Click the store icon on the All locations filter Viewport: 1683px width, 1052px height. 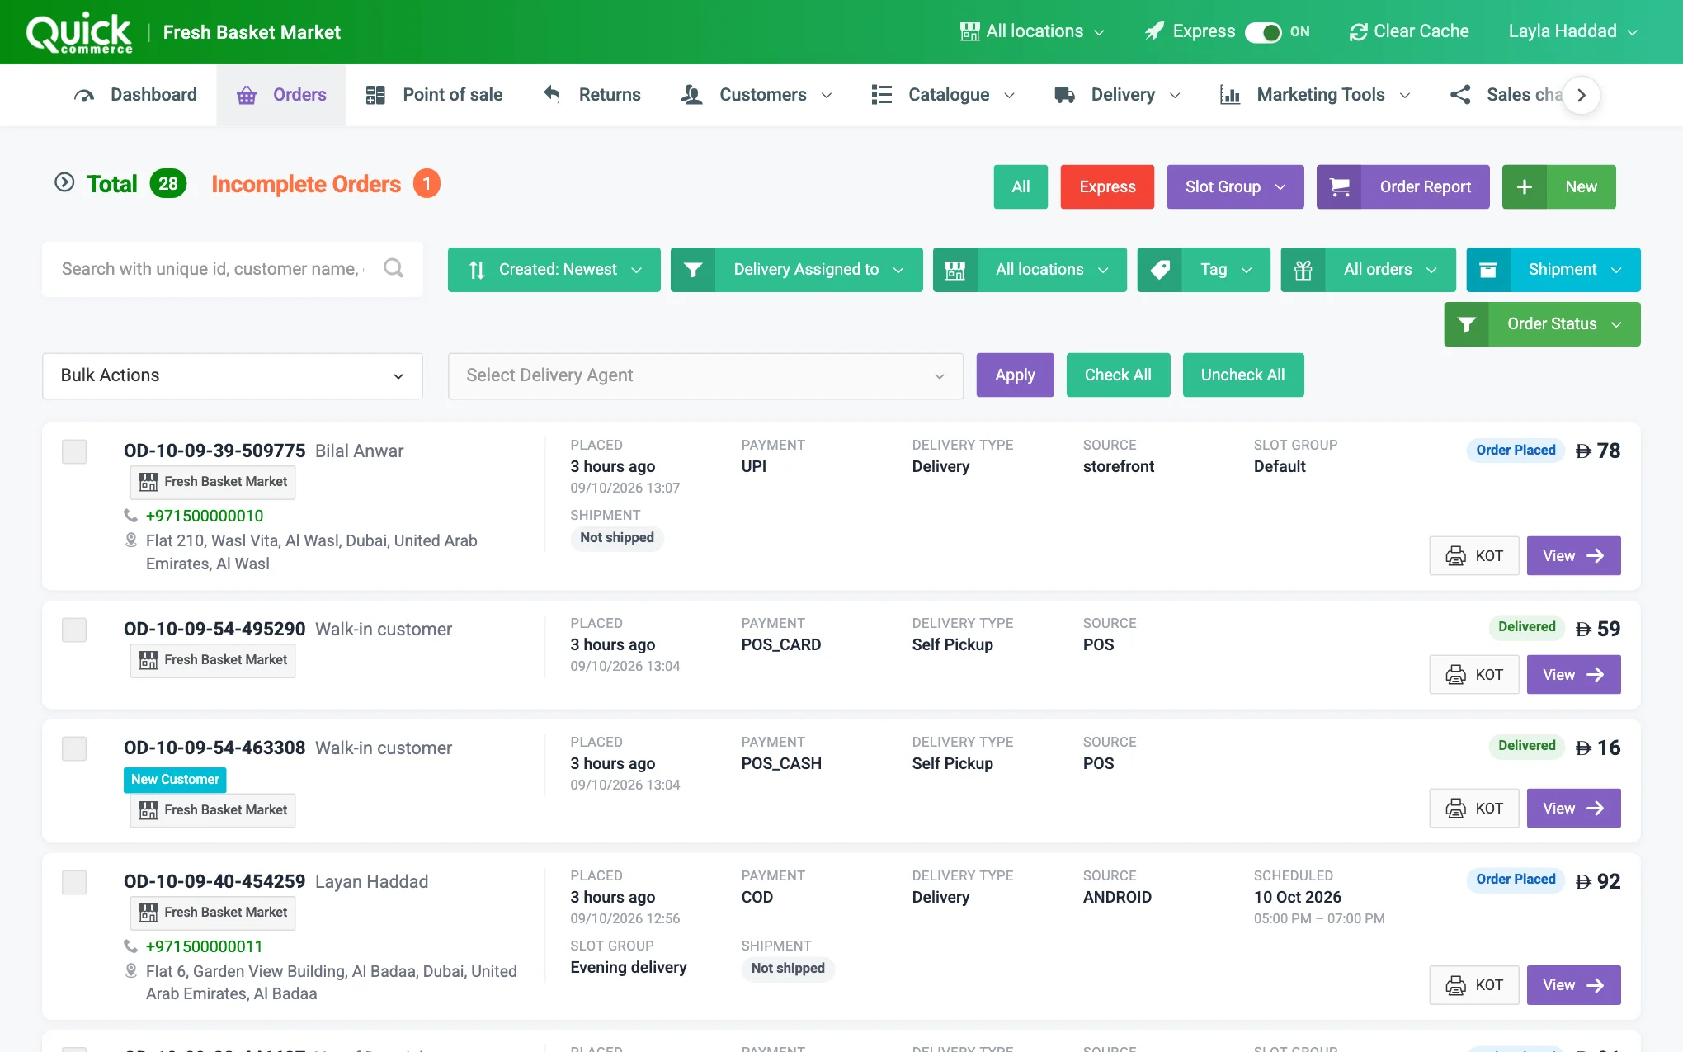pyautogui.click(x=955, y=270)
